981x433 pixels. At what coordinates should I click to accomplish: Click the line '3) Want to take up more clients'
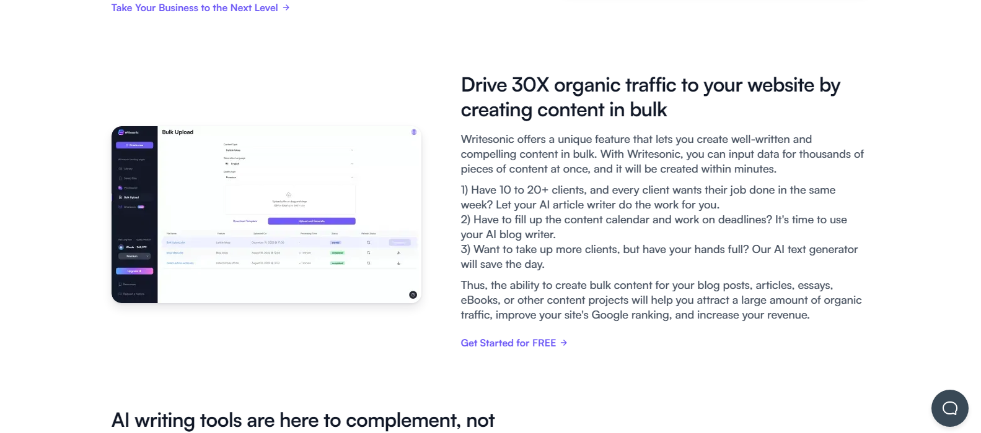(x=659, y=249)
